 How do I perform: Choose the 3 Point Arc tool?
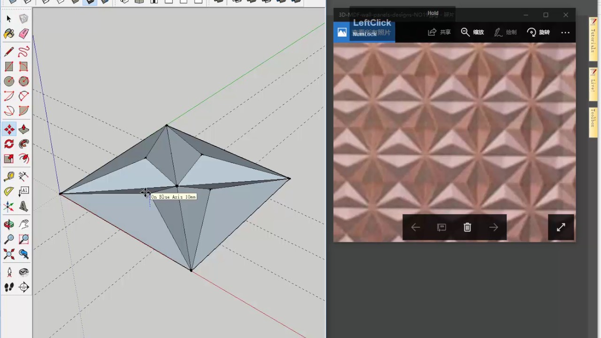pyautogui.click(x=9, y=111)
